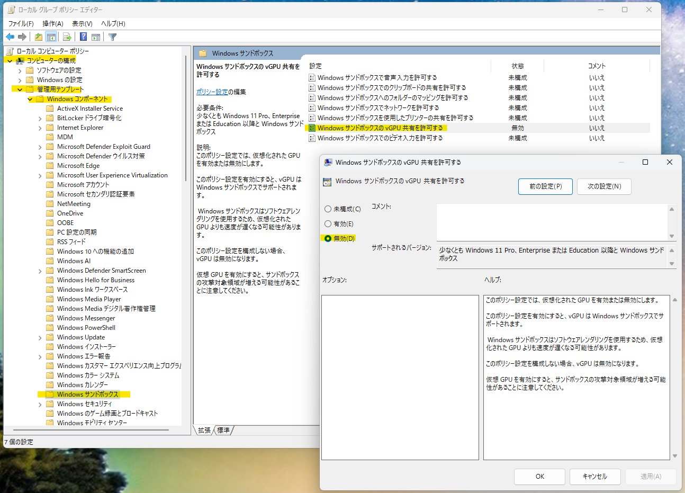Click the Microsoft Edge folder icon
The width and height of the screenshot is (685, 493).
click(50, 166)
